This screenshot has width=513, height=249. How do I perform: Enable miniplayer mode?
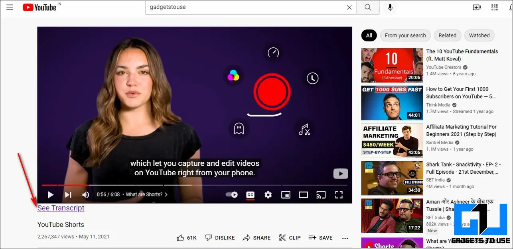click(x=286, y=195)
